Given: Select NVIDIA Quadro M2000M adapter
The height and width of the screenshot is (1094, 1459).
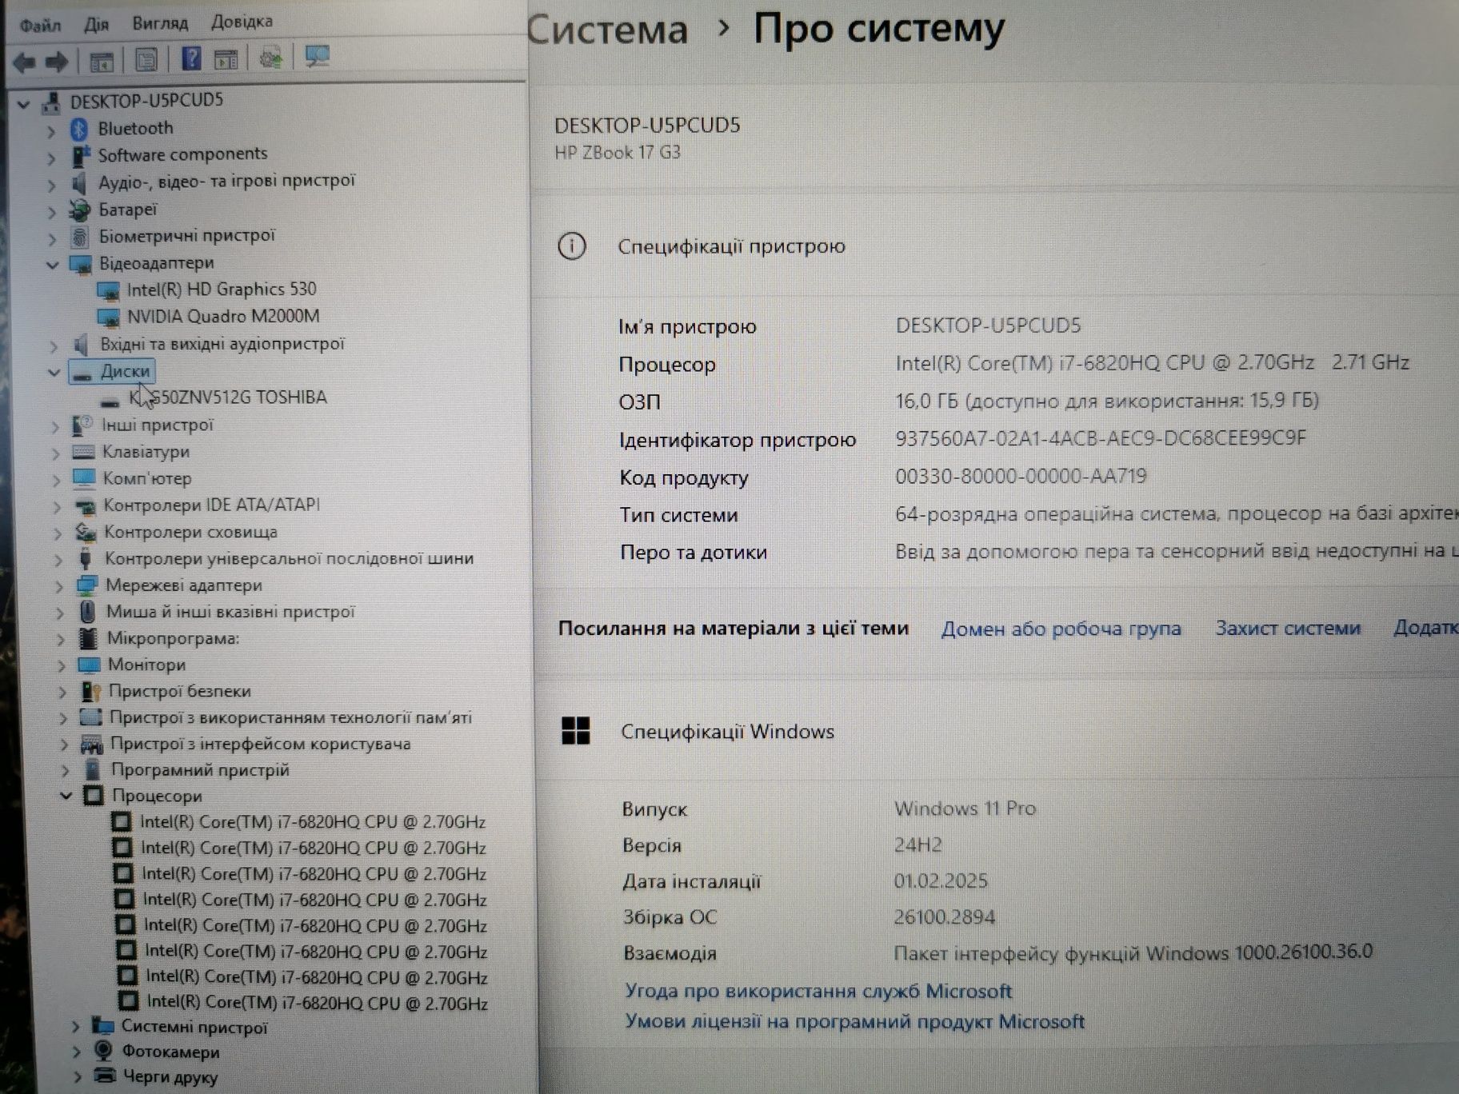Looking at the screenshot, I should click(x=223, y=316).
